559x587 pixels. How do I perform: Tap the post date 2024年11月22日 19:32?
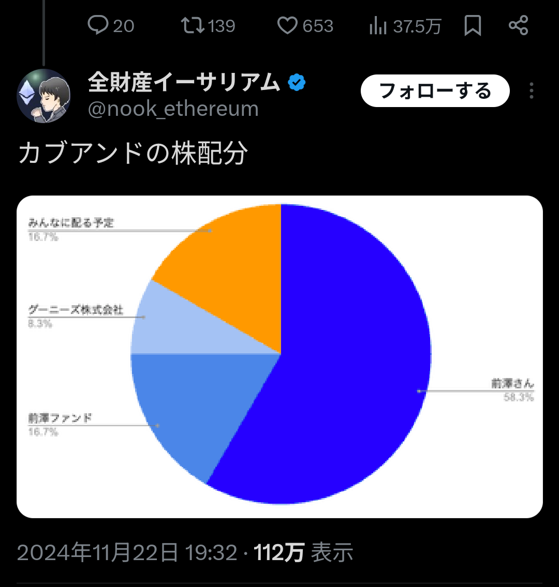(x=127, y=553)
